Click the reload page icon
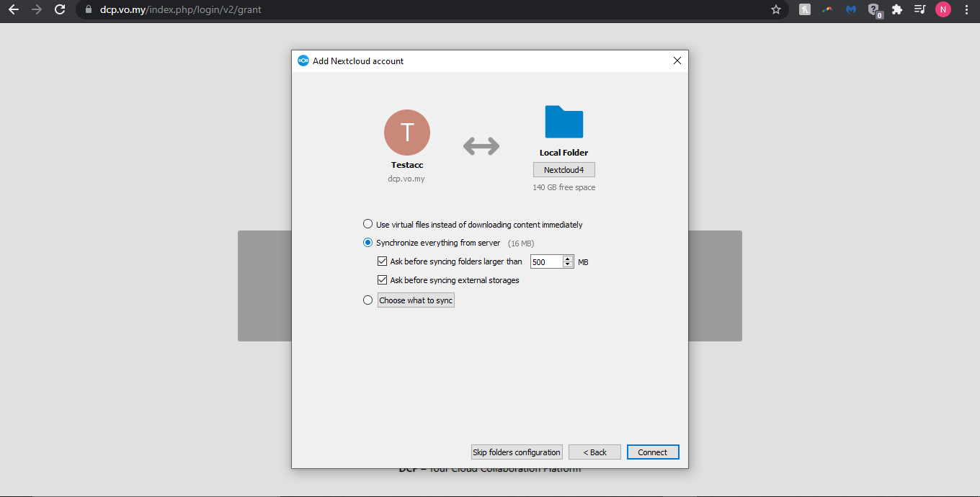The height and width of the screenshot is (497, 980). [60, 10]
